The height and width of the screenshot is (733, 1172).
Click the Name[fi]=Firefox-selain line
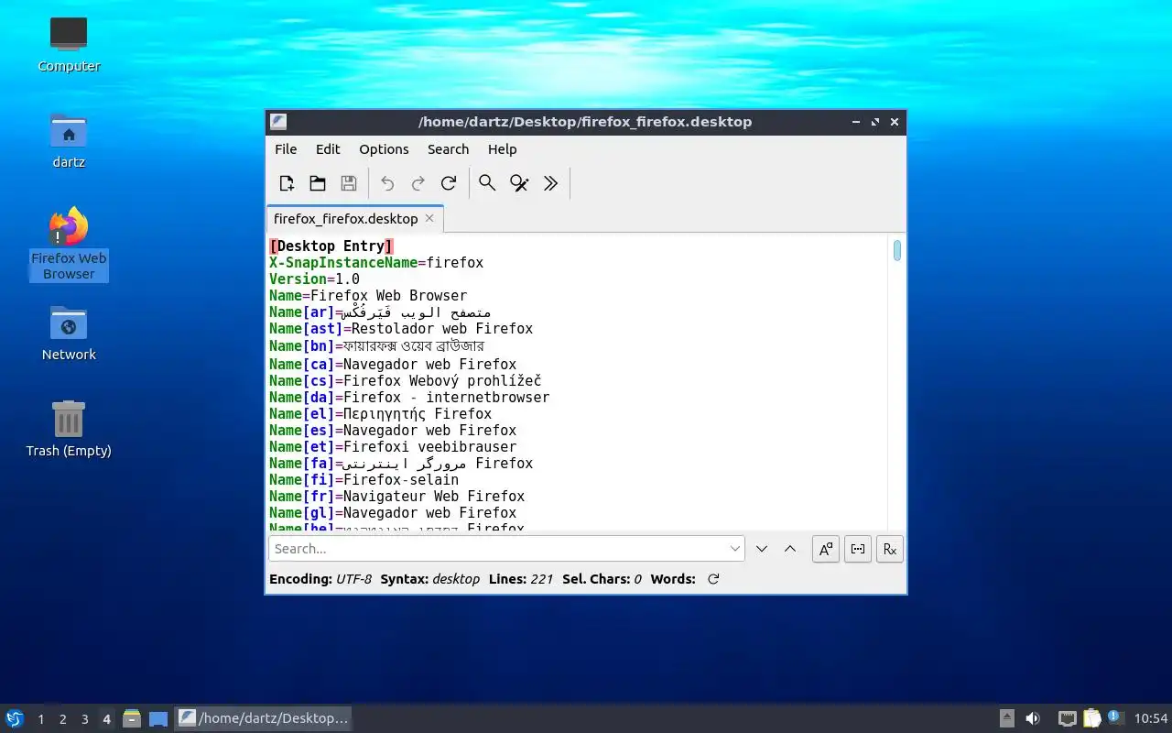click(364, 479)
